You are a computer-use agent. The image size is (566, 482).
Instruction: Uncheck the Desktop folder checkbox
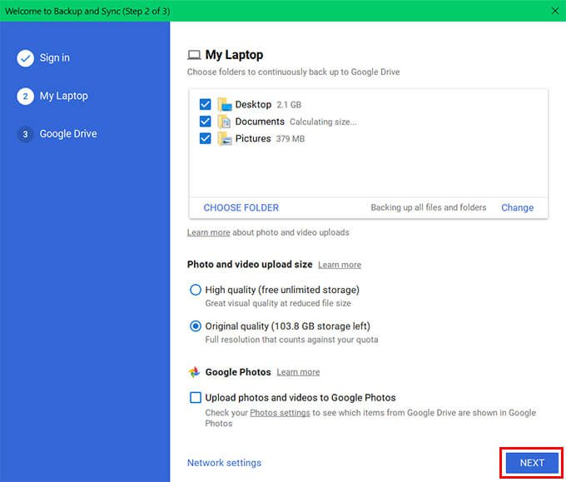(x=205, y=105)
